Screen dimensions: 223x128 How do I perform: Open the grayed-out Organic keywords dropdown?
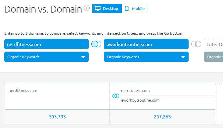(213, 57)
